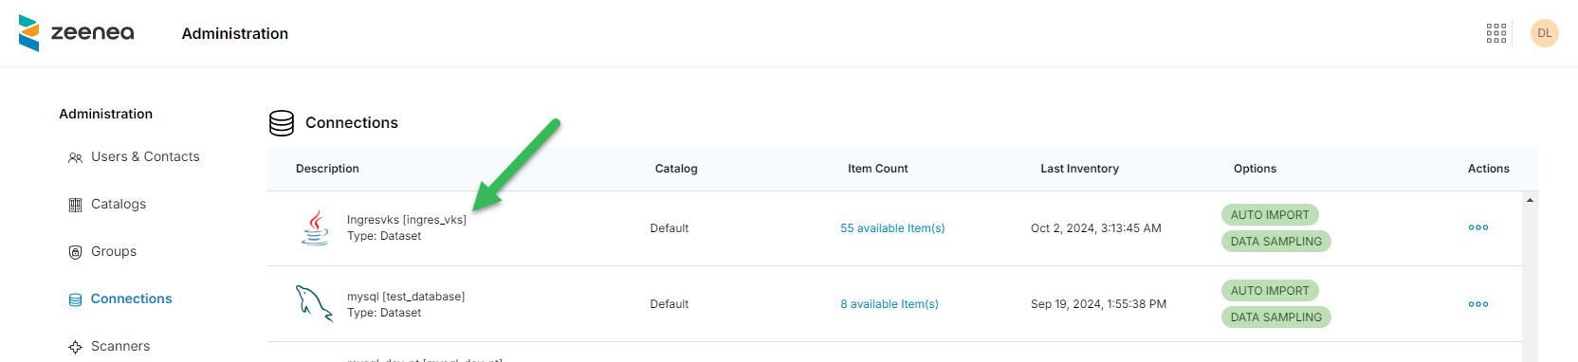Click the Users & Contacts sidebar icon
Viewport: 1578px width, 362px height.
pyautogui.click(x=75, y=157)
